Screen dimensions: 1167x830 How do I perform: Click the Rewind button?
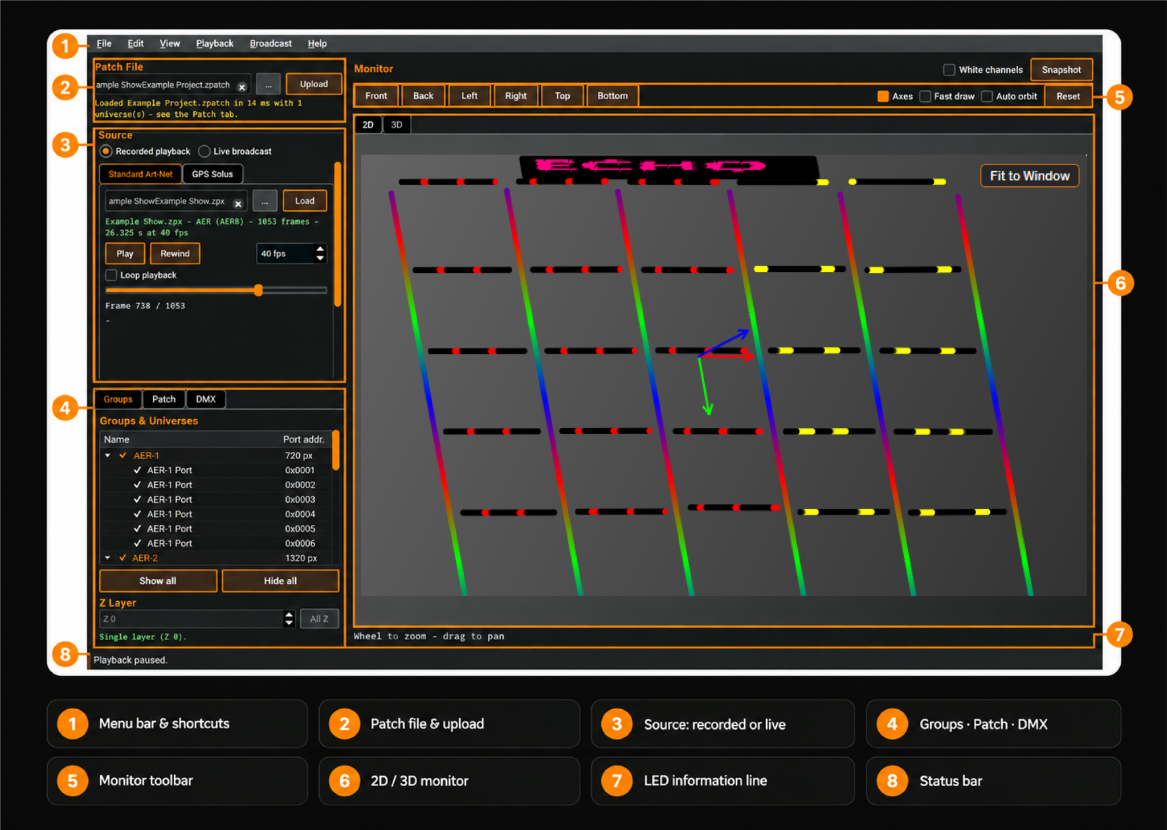click(175, 254)
